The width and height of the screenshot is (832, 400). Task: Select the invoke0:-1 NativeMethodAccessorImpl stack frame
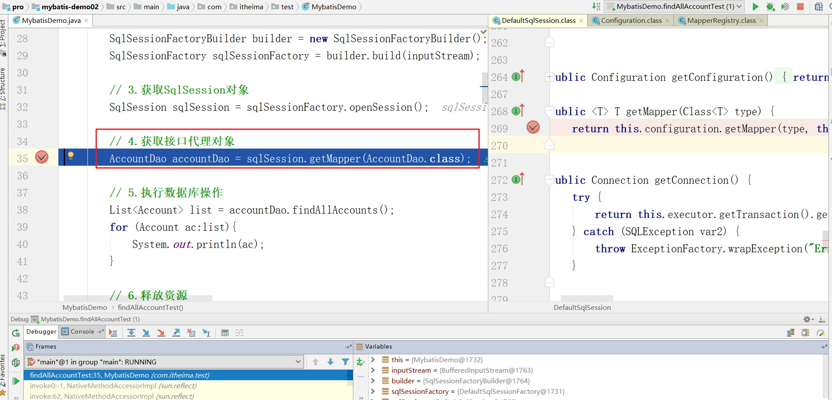point(186,385)
